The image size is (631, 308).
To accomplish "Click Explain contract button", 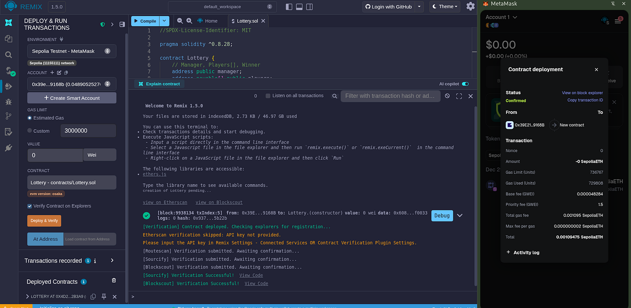I will click(159, 84).
